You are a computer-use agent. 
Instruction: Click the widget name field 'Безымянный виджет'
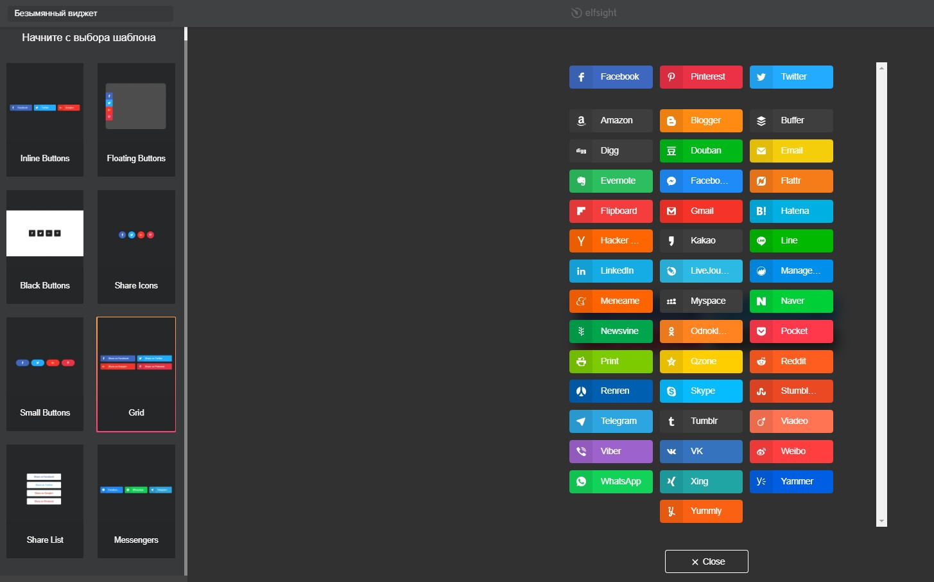point(90,13)
